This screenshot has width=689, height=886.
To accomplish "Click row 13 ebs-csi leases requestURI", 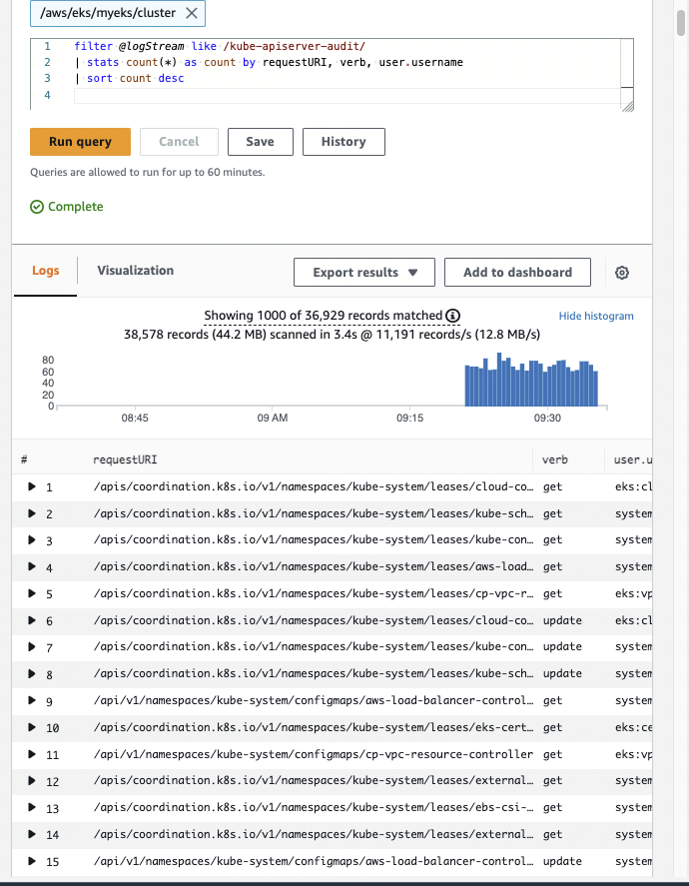I will click(x=313, y=807).
